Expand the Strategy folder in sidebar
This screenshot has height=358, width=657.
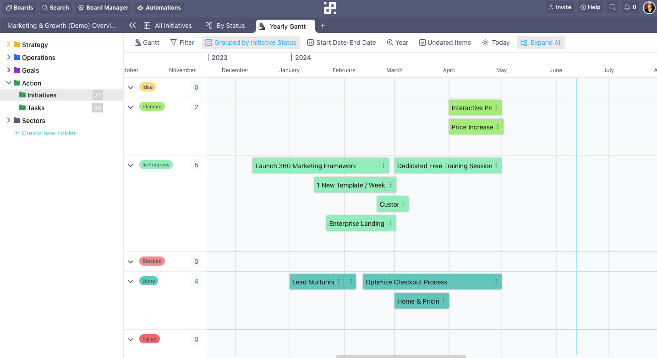[9, 45]
